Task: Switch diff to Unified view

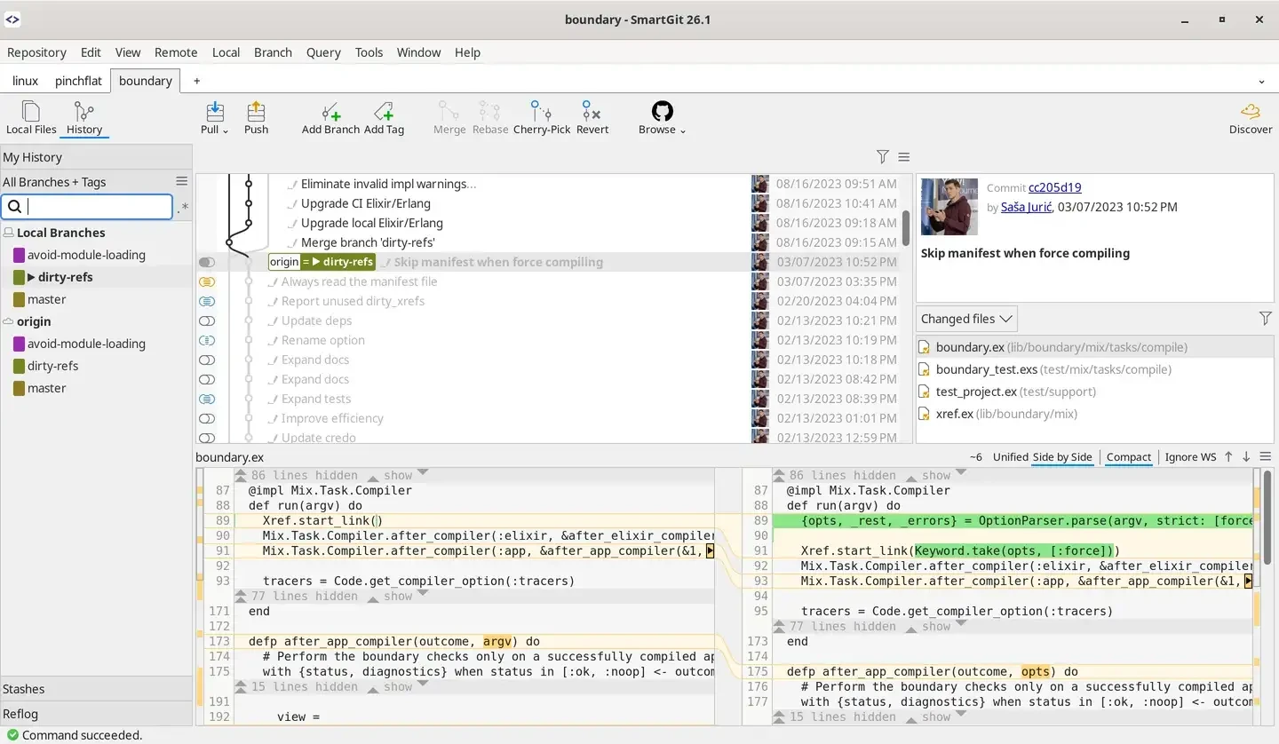Action: (x=1010, y=456)
